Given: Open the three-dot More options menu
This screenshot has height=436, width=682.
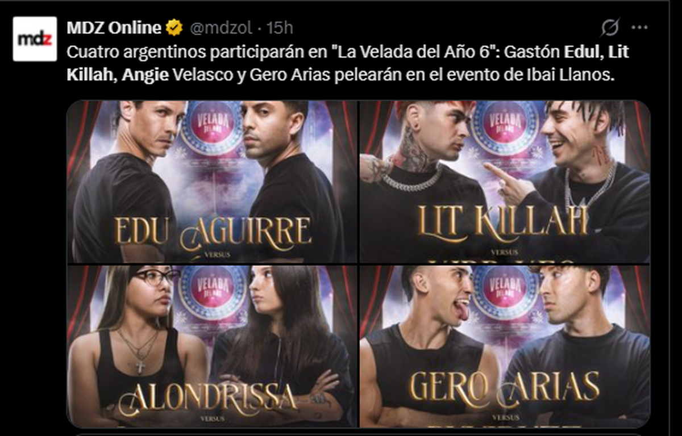Looking at the screenshot, I should point(639,27).
